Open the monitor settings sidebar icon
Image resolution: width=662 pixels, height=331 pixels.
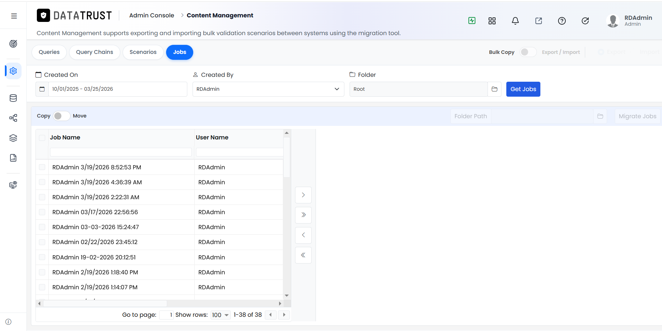(13, 185)
